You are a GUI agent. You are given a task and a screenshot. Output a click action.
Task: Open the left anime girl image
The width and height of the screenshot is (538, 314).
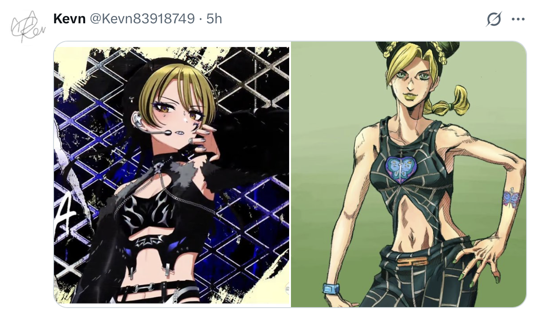[172, 175]
